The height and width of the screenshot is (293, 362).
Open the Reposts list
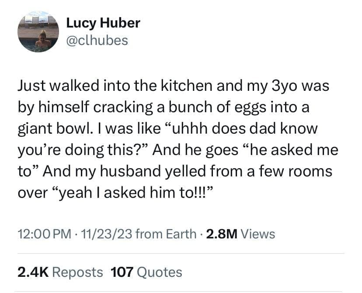coord(77,272)
